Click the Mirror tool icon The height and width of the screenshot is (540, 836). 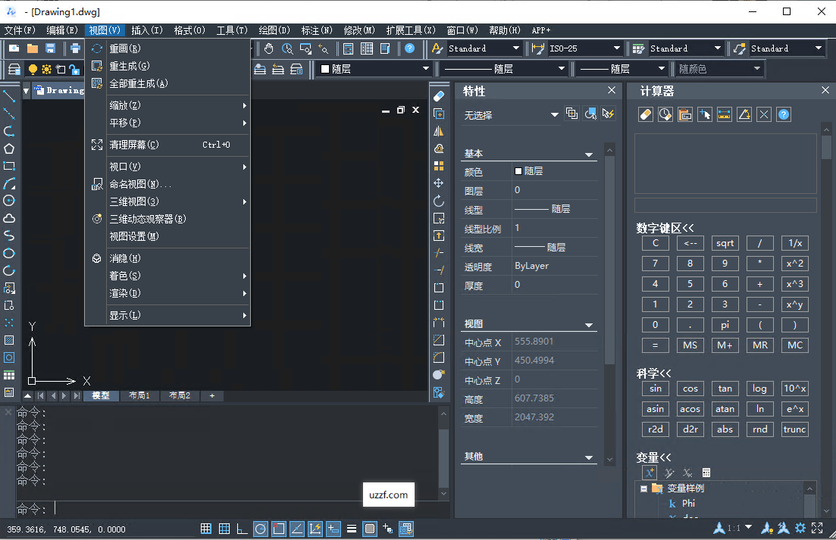point(439,130)
